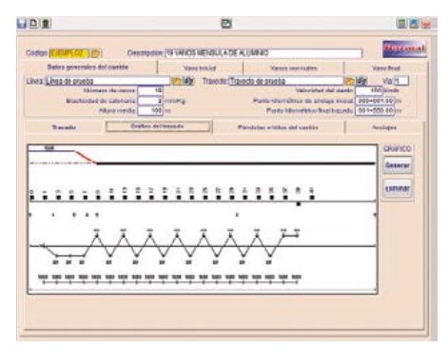This screenshot has width=448, height=348.
Task: Switch to the Vano inicial tab
Action: coord(200,68)
